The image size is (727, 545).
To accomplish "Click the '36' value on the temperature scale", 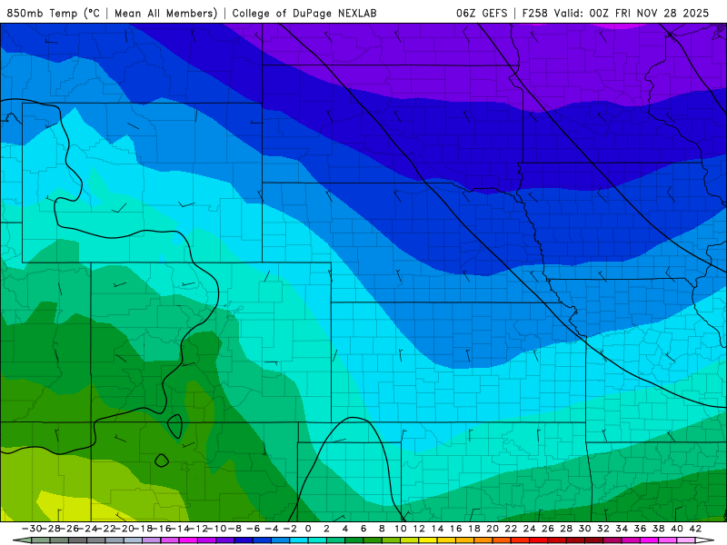I will (640, 529).
